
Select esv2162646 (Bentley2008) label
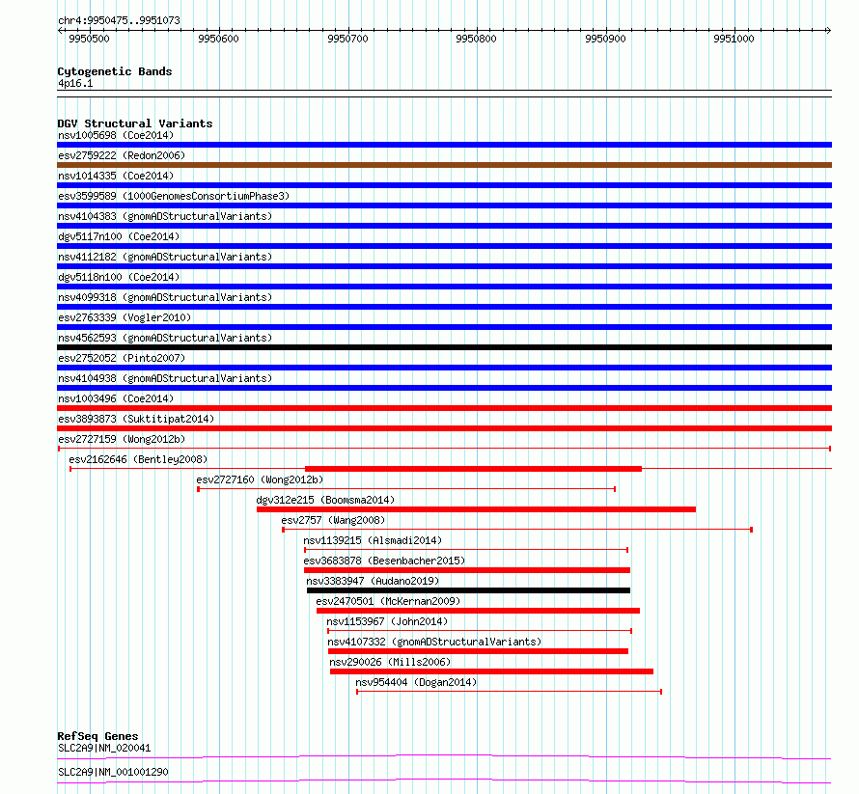click(x=138, y=459)
